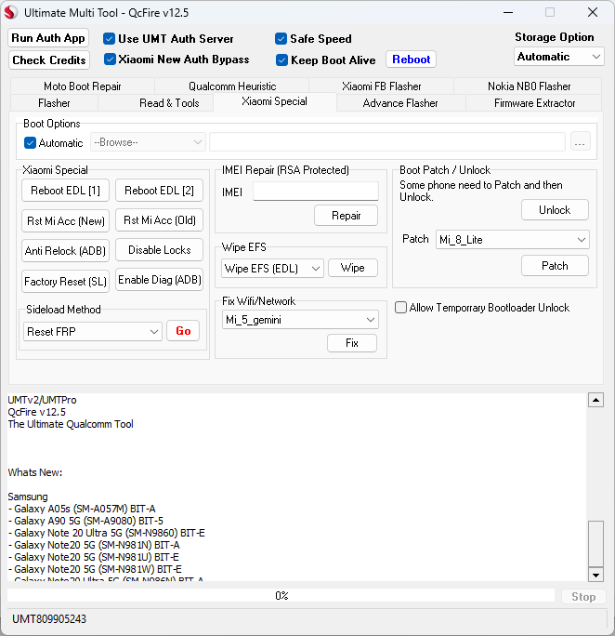Image resolution: width=615 pixels, height=636 pixels.
Task: Click the UMT809905243 status bar text
Action: click(49, 619)
